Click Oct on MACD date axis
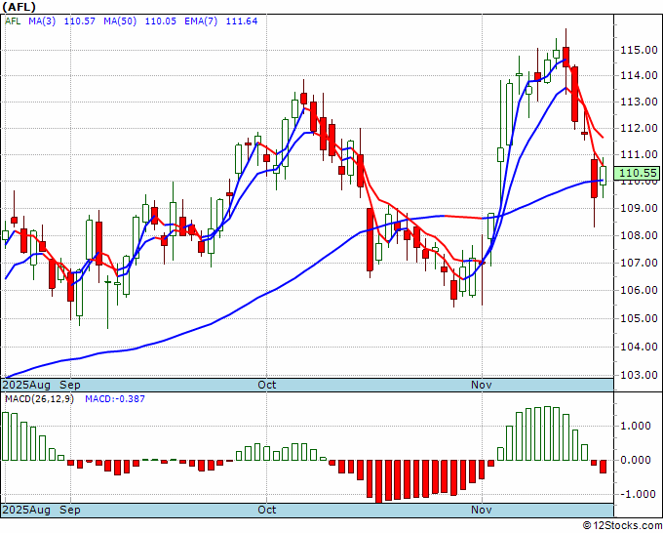Screen dimensions: 663x533 tap(267, 510)
